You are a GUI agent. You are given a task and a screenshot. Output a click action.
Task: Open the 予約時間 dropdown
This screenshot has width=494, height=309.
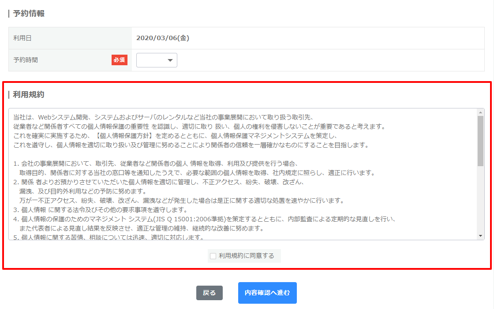coord(157,60)
